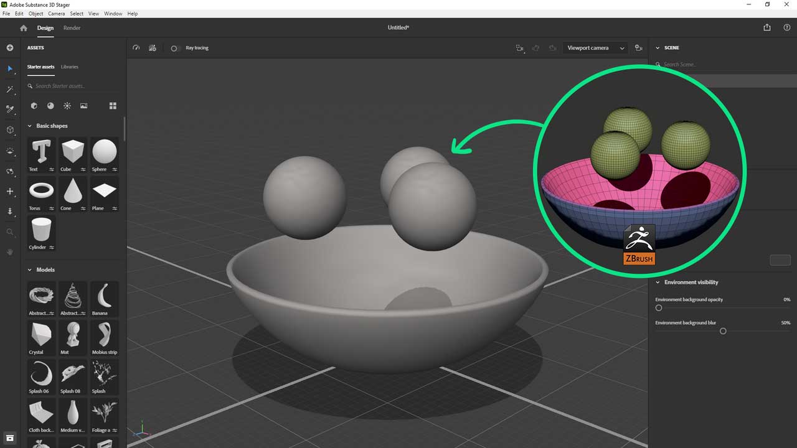Switch to the Render tab
Image resolution: width=797 pixels, height=448 pixels.
[72, 28]
